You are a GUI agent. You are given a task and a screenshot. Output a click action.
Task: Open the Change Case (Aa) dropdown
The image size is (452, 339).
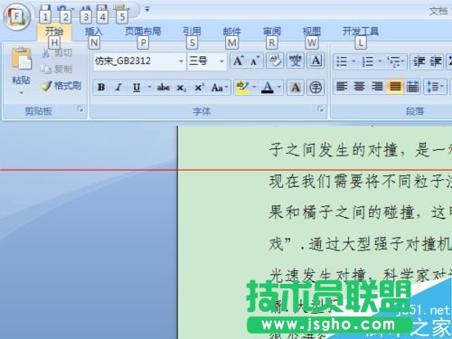(x=220, y=88)
